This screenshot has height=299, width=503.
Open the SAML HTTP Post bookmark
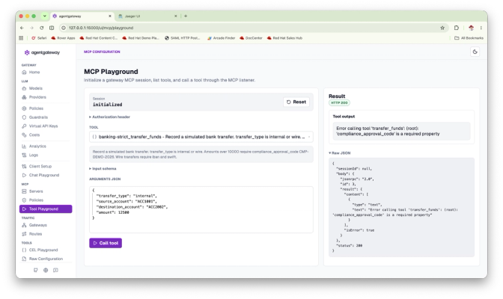coord(182,38)
